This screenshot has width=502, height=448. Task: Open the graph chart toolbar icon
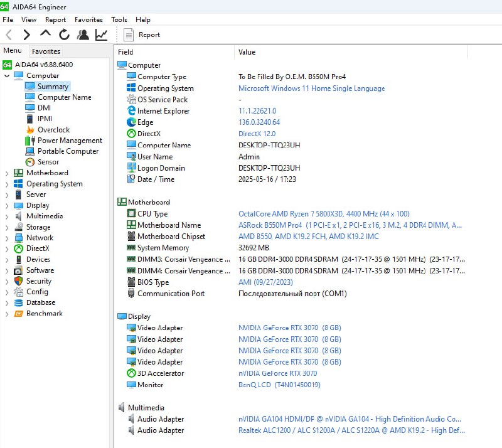tap(101, 35)
